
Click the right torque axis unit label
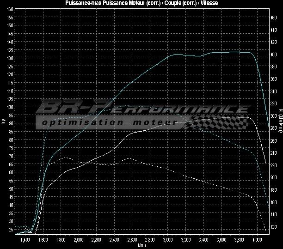click(280, 122)
